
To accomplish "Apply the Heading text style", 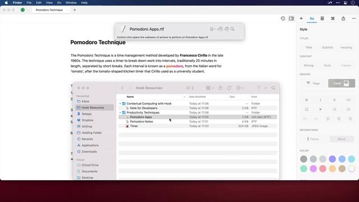I will pos(346,47).
